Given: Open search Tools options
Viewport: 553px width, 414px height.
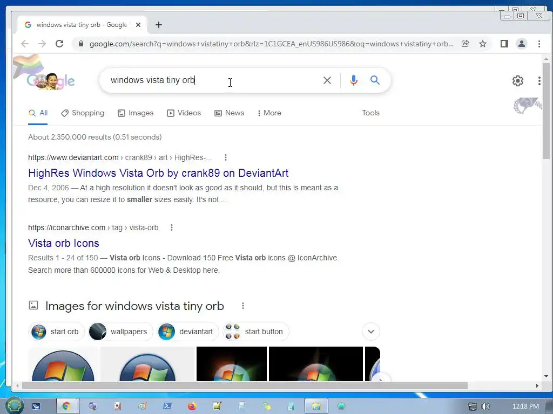Looking at the screenshot, I should 370,113.
